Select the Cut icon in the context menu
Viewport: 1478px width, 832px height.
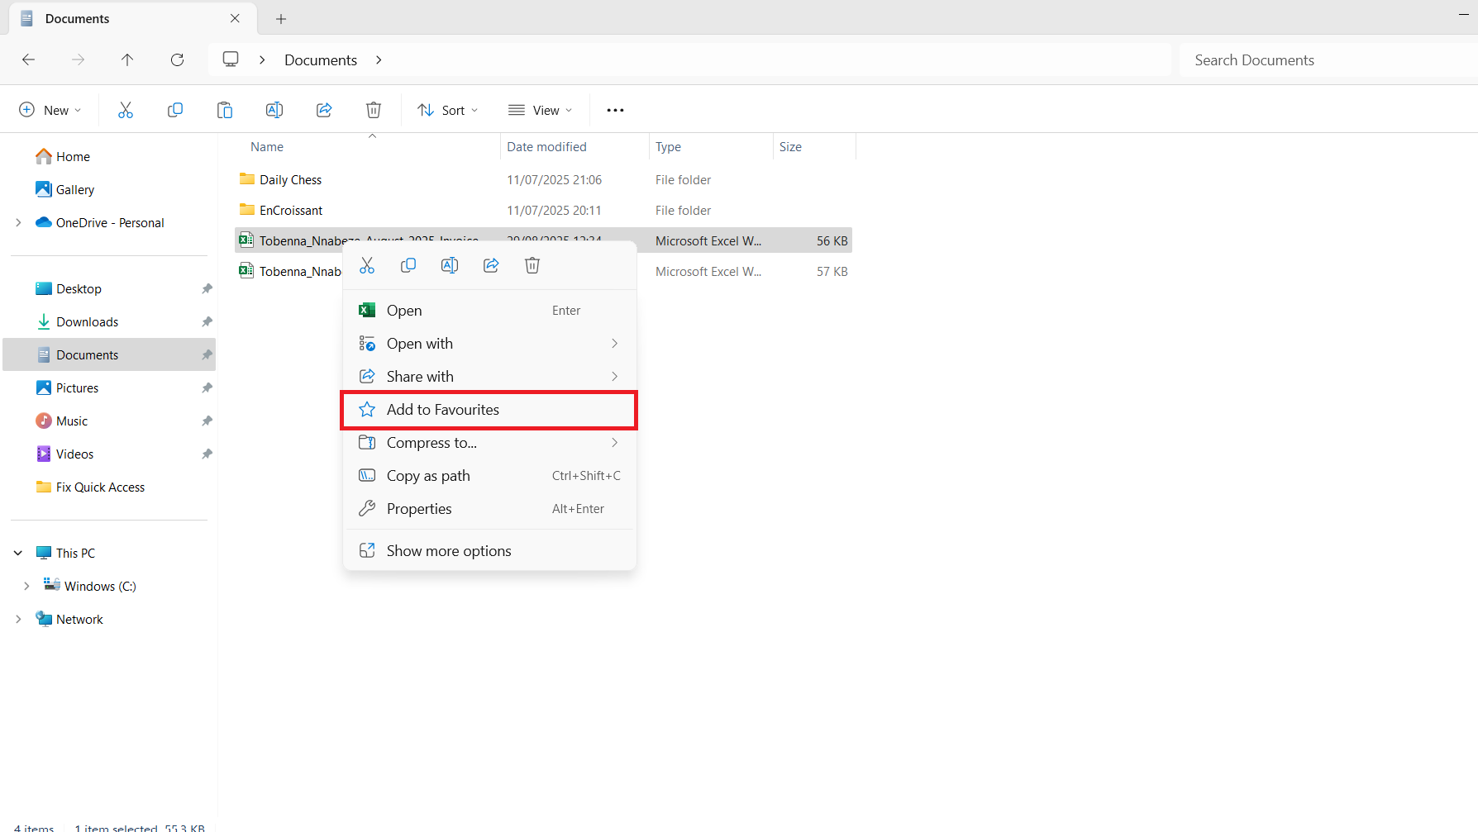[367, 264]
